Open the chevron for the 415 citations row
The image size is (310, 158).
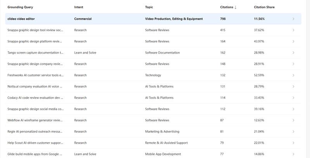tap(293, 30)
